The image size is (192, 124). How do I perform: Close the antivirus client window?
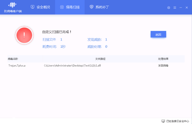187,7
